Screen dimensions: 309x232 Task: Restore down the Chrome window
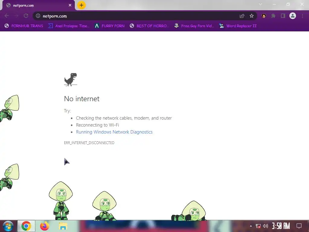point(288,4)
